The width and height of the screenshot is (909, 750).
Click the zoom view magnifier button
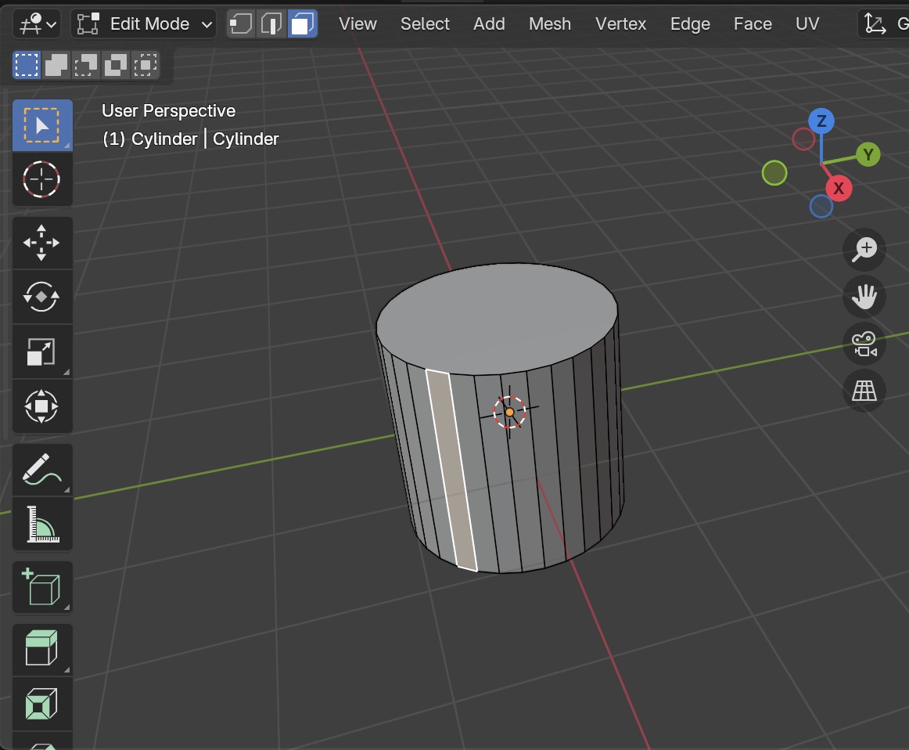coord(864,250)
